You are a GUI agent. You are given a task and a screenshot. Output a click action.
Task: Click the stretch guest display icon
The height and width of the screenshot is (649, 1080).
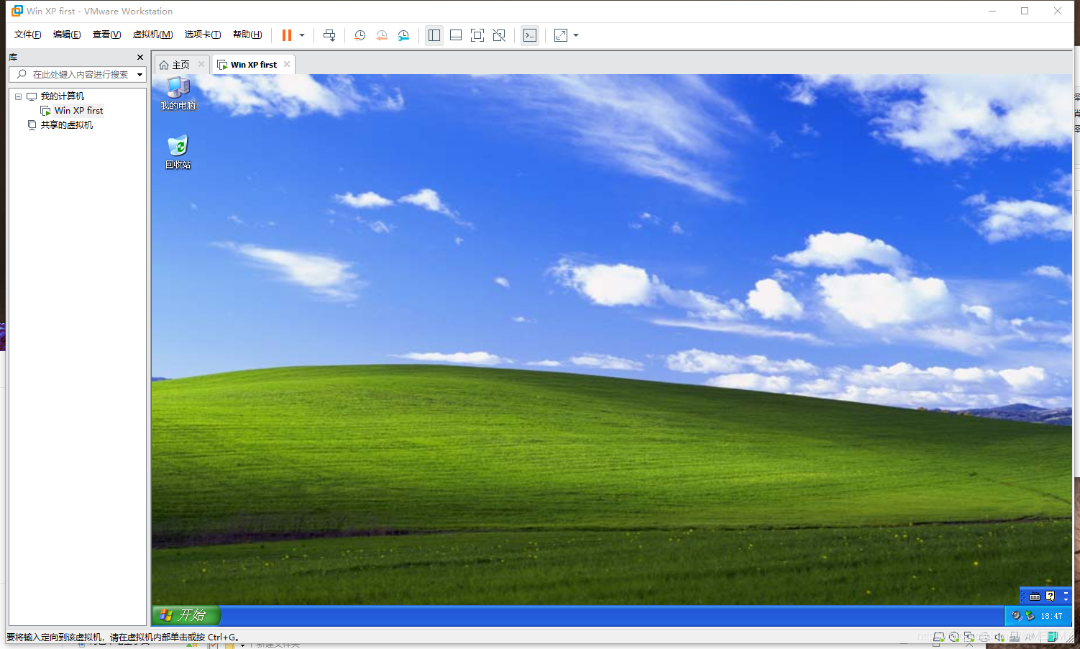[x=561, y=35]
